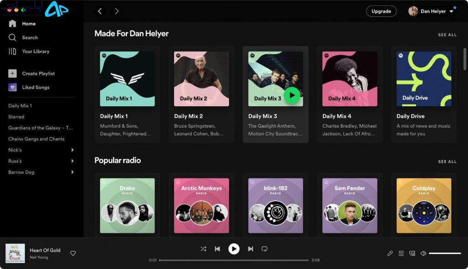468x269 pixels.
Task: Click the Made For Dan Helyer heading
Action: point(131,33)
